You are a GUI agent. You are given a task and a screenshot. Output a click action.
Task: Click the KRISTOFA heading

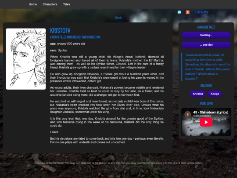(x=60, y=31)
